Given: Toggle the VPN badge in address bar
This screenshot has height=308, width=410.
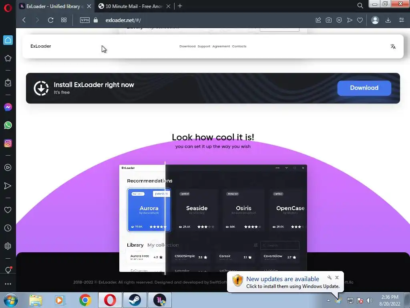Looking at the screenshot, I should pos(85,20).
